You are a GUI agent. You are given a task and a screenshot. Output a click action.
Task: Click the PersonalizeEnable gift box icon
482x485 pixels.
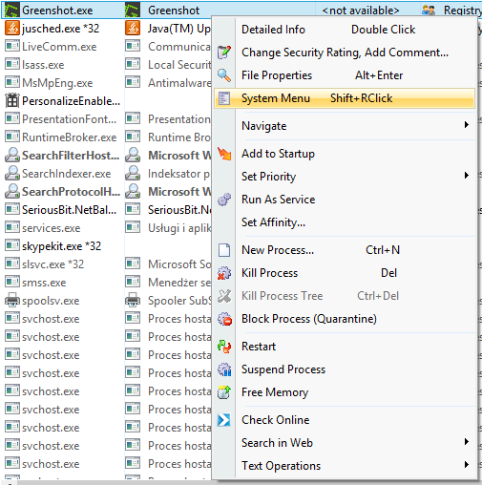point(12,100)
